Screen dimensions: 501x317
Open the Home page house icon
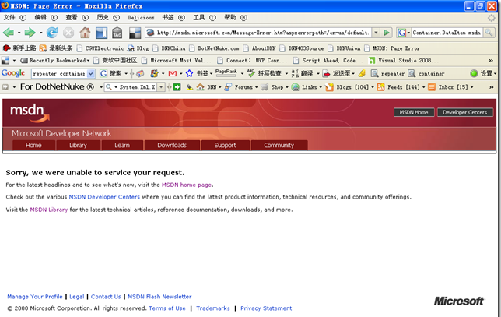pyautogui.click(x=85, y=32)
